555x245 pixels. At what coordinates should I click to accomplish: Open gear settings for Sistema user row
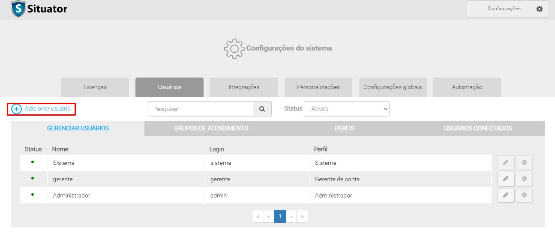click(x=524, y=163)
